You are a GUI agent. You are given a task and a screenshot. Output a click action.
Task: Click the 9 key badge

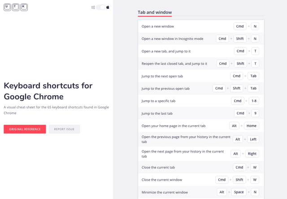coord(255,114)
